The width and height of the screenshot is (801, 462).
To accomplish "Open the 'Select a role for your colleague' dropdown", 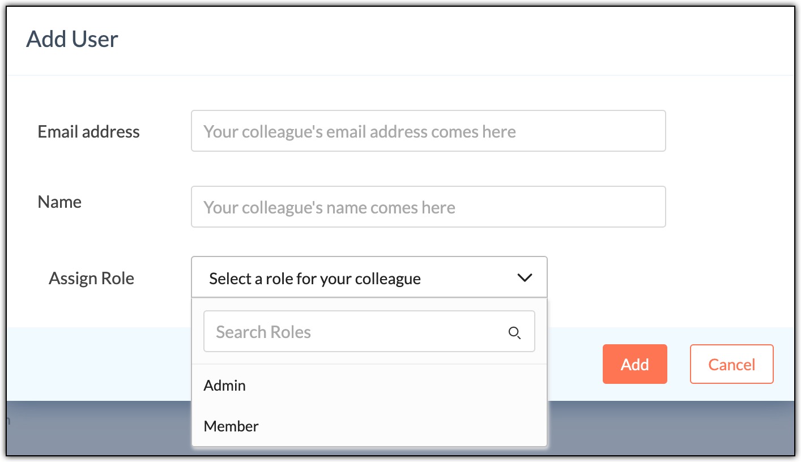I will 369,278.
